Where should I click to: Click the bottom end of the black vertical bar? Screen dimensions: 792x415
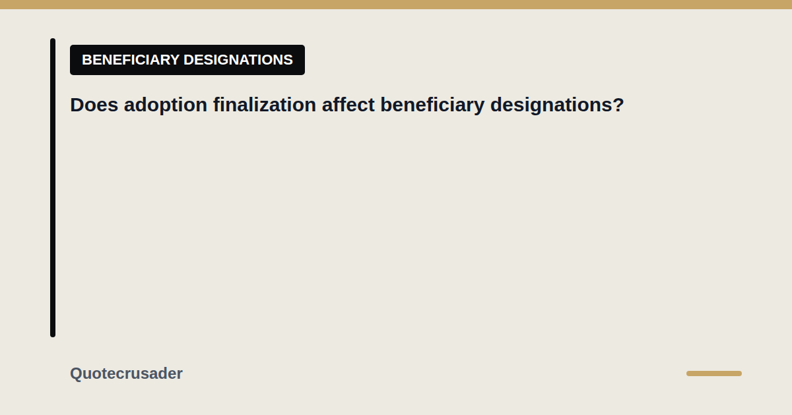click(53, 334)
